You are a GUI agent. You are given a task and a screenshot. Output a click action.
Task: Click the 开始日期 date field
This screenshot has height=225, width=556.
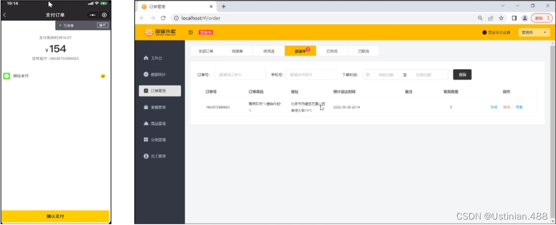pos(386,75)
